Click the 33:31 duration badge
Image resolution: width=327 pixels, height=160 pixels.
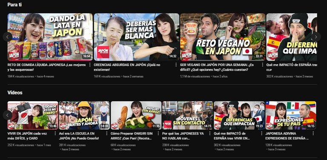pyautogui.click(x=259, y=56)
